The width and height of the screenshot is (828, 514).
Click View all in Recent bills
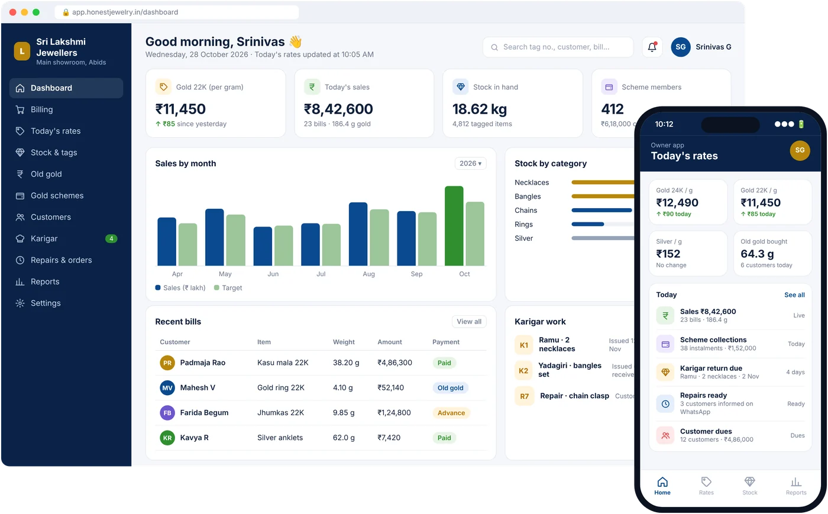(x=470, y=322)
